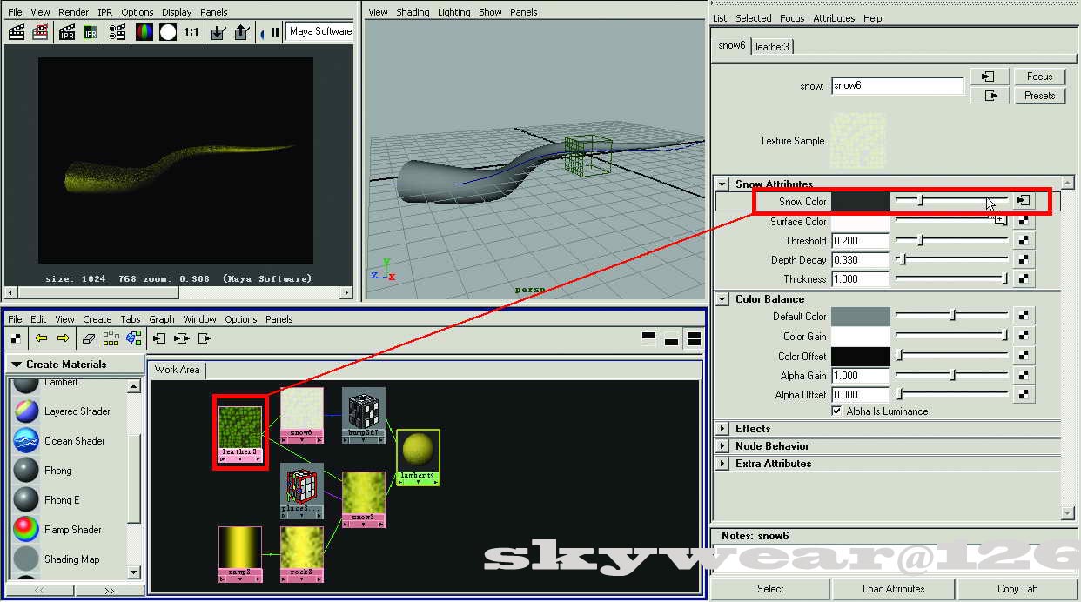Open the Presets button

point(1040,96)
